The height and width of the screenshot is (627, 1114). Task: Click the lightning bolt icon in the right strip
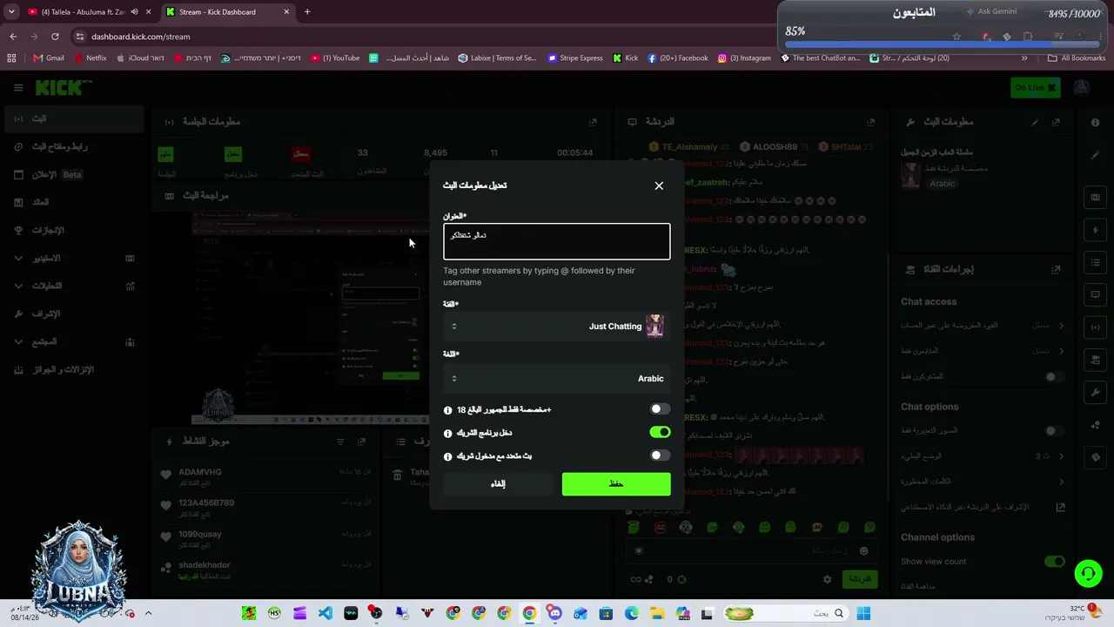coord(1095,230)
